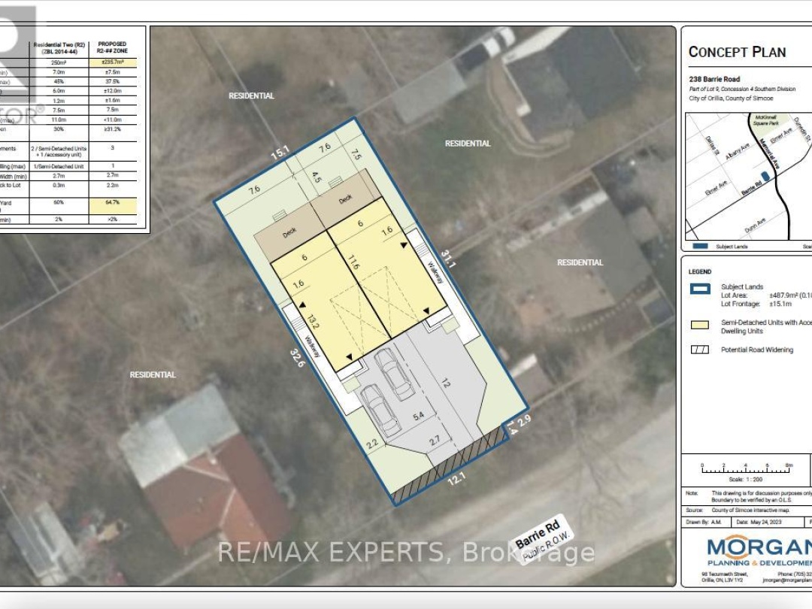Click the "4.5" rear yard dimension

(x=317, y=177)
